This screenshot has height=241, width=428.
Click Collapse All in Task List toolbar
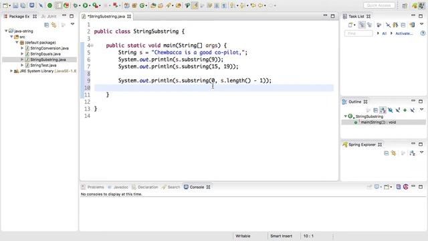403,25
